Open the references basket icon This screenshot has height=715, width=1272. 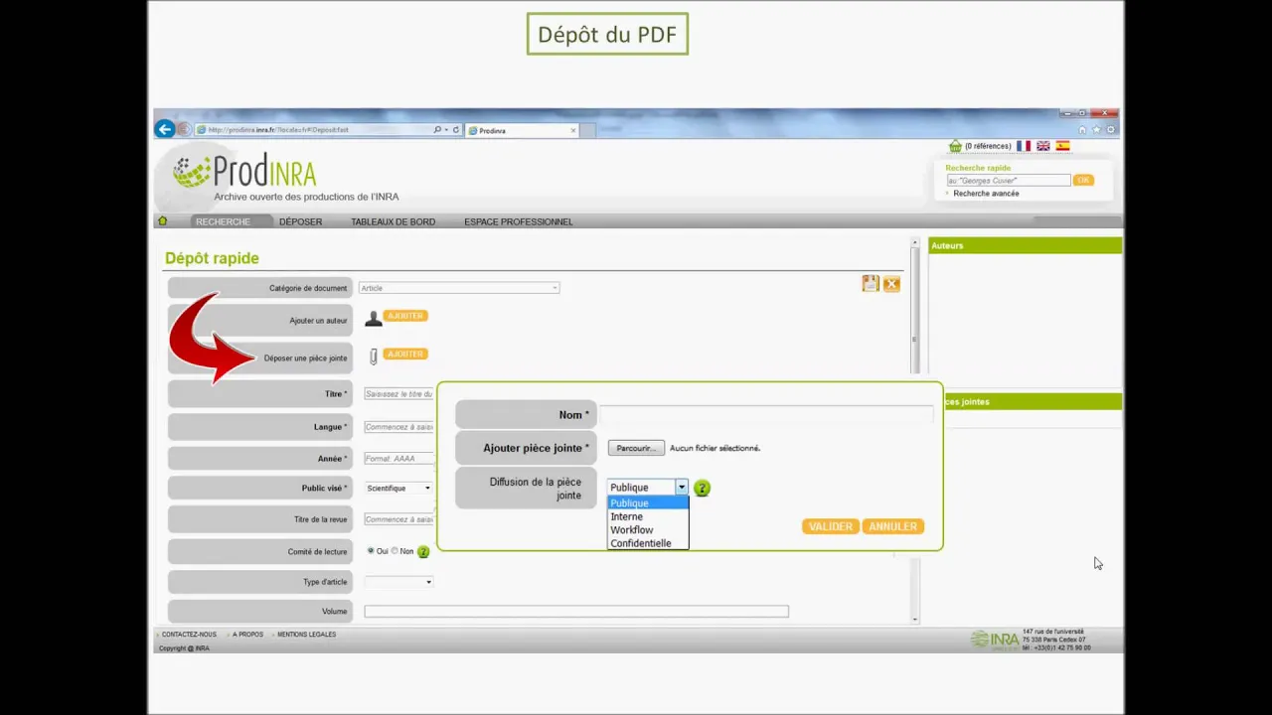coord(955,146)
